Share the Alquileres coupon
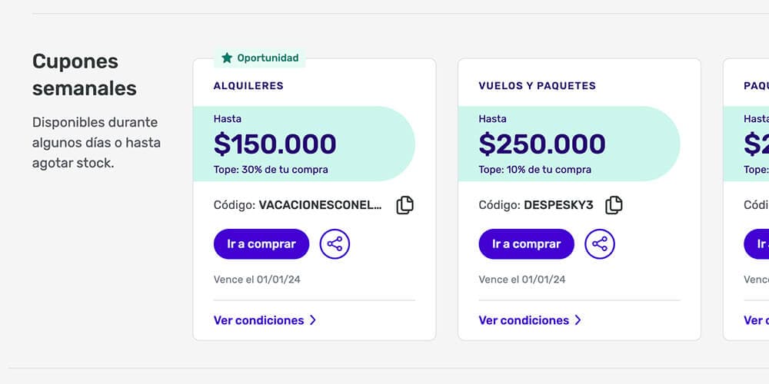The image size is (769, 384). pos(335,244)
